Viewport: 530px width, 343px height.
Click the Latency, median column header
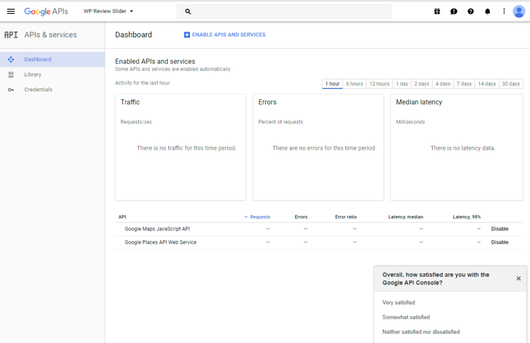click(406, 217)
